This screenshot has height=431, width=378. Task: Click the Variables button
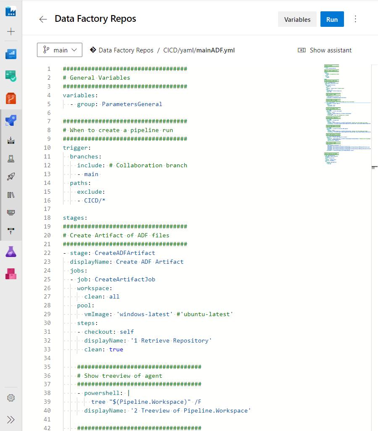click(297, 19)
